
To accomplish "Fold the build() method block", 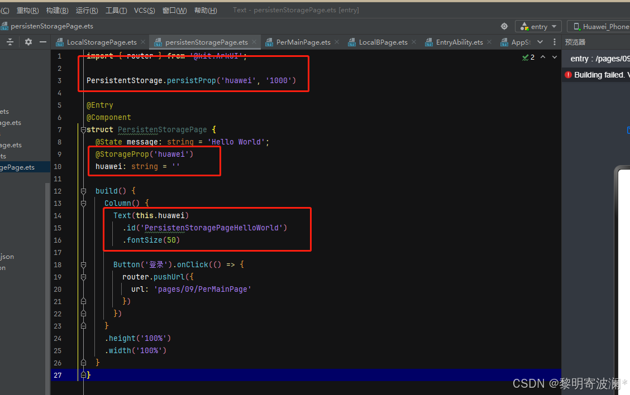I will 83,191.
